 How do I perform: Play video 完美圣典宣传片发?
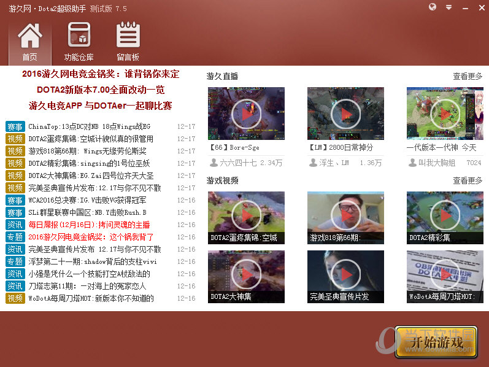pyautogui.click(x=345, y=277)
